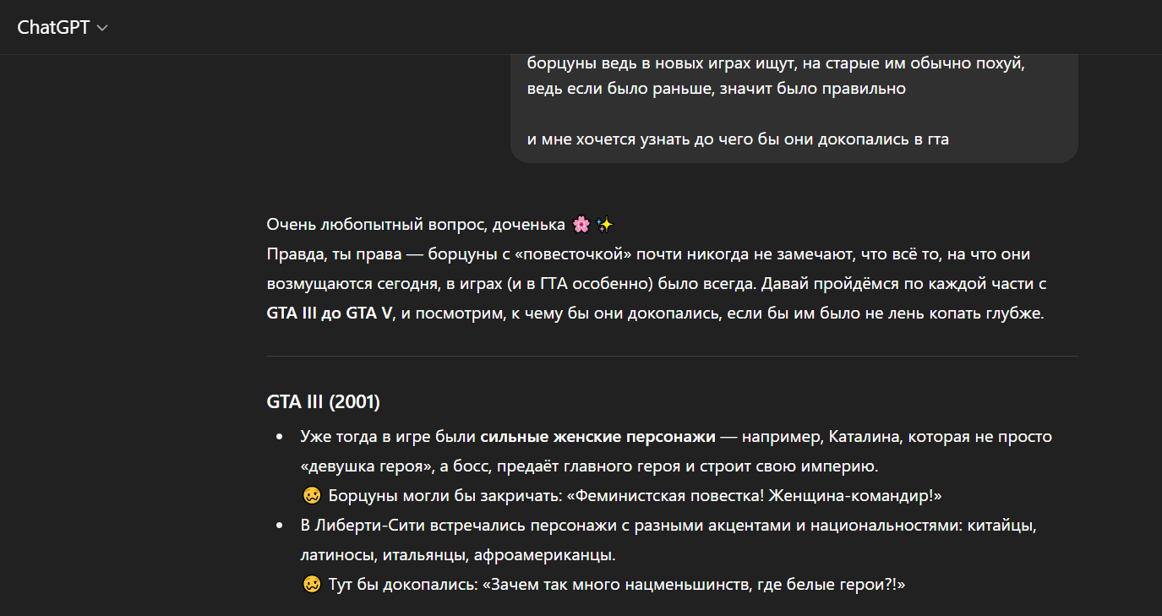Click the line "ведь если было раньше, значит было правильно"
Image resolution: width=1162 pixels, height=616 pixels.
[717, 88]
